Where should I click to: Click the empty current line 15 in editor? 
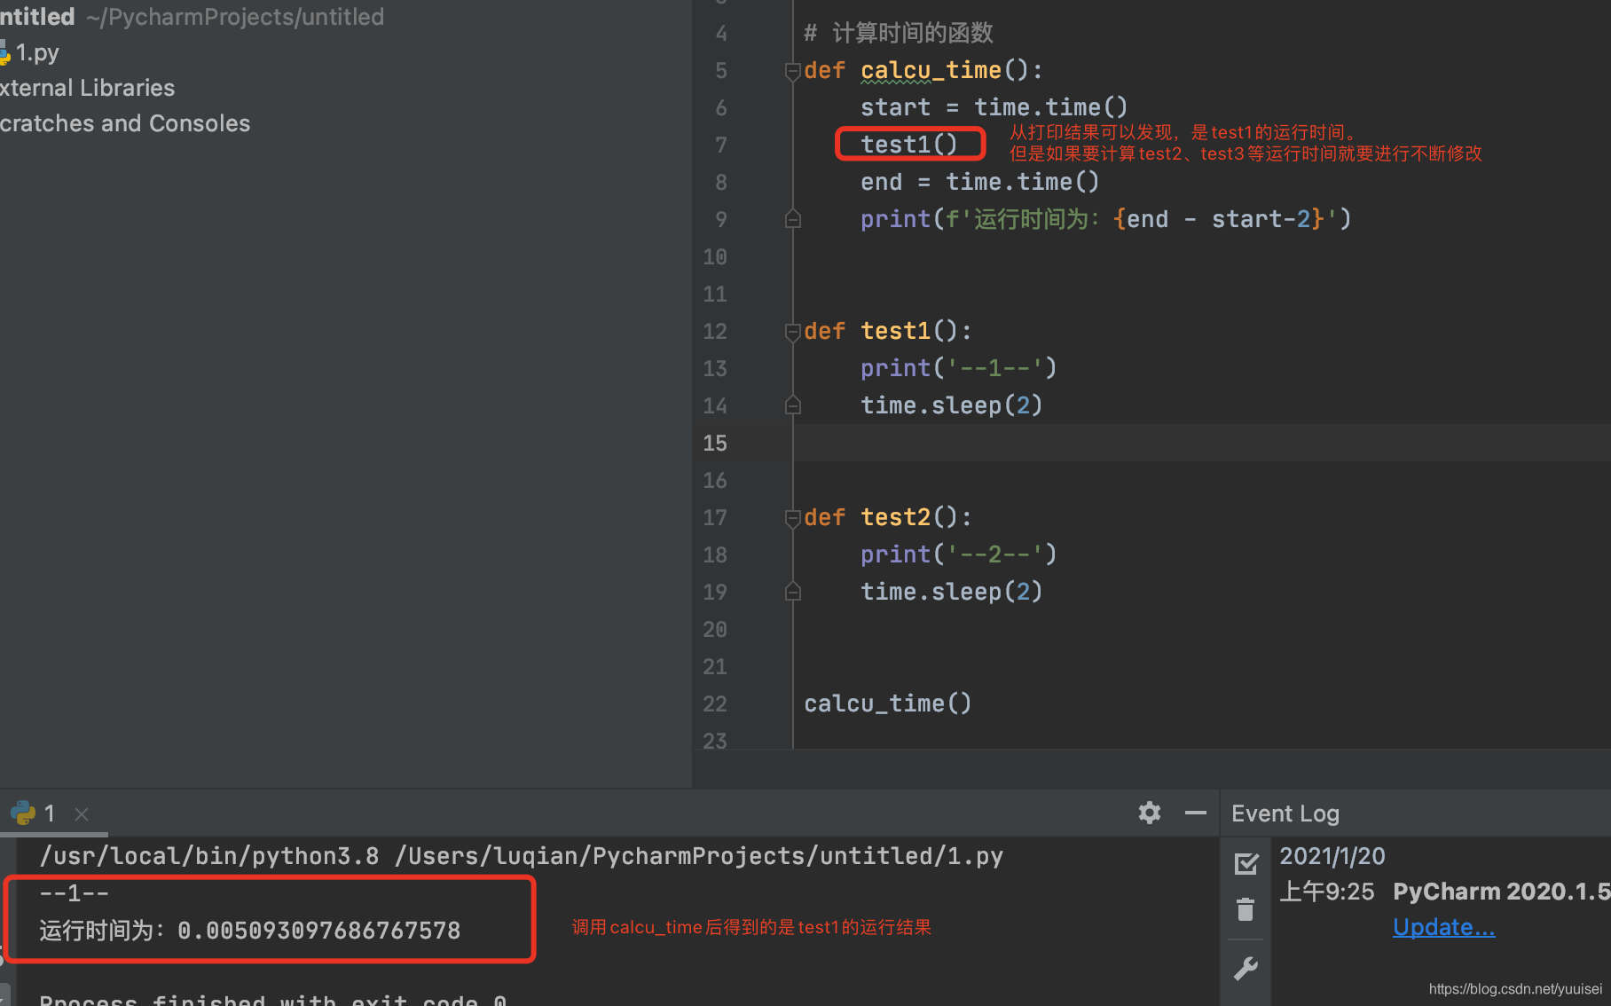coord(1202,443)
